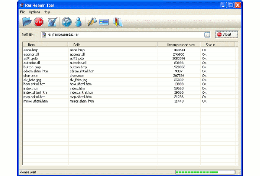Browse for RAR file with ellipsis button

(x=207, y=35)
